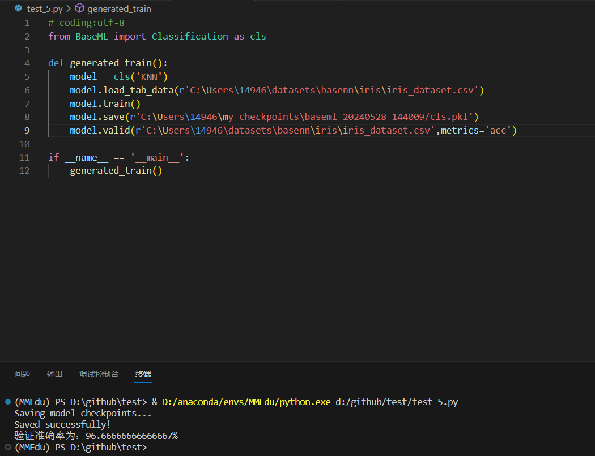Viewport: 595px width, 456px height.
Task: Click the Classification import name in line 2
Action: click(x=190, y=36)
